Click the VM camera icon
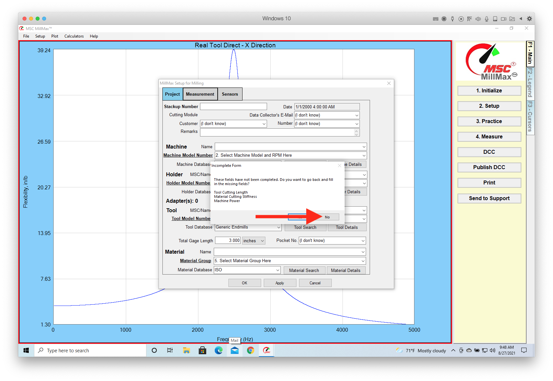The image size is (553, 381). click(x=504, y=19)
